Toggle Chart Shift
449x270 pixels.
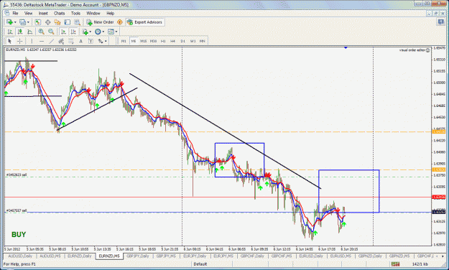click(73, 32)
